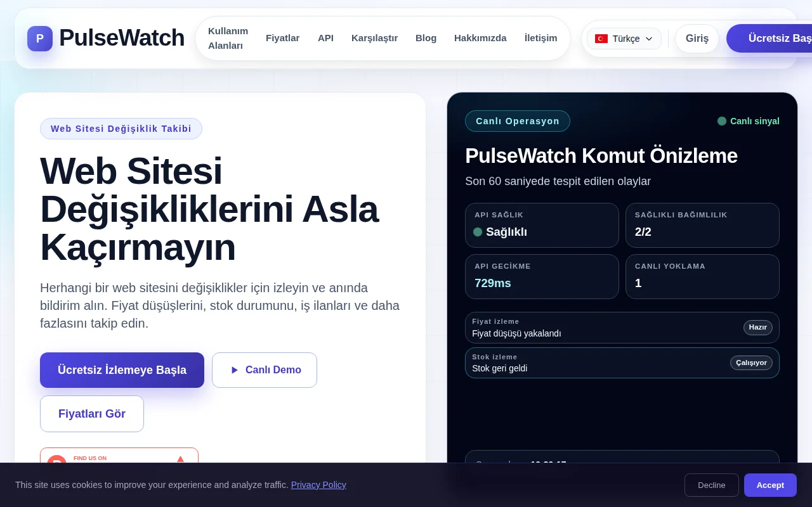Click the PulseWatch brand name
The height and width of the screenshot is (507, 812).
(122, 38)
